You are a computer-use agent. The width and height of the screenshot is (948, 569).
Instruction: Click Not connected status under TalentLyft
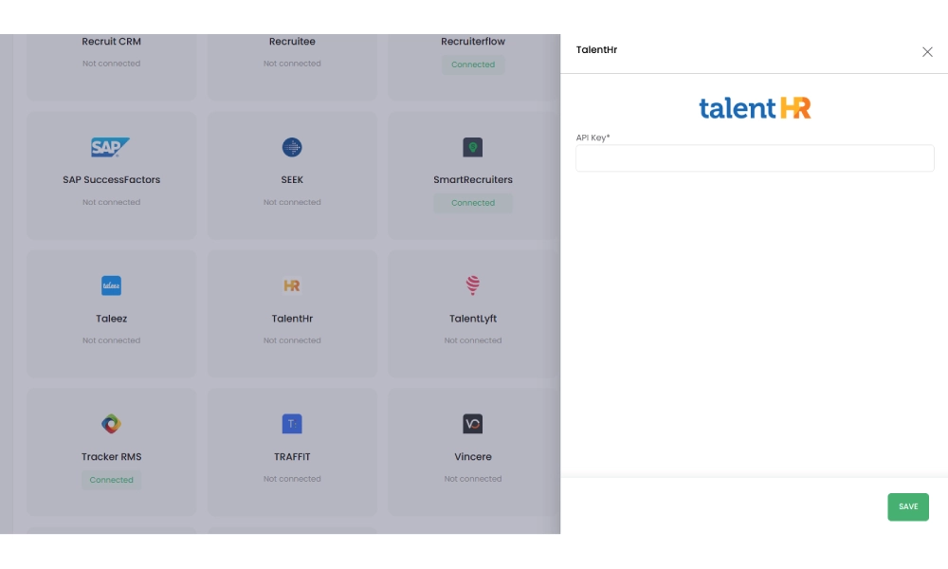click(x=473, y=340)
